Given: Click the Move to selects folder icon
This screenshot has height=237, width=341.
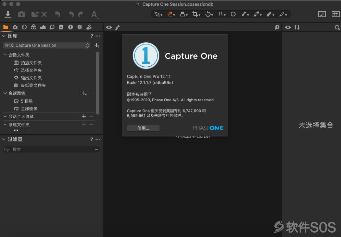Looking at the screenshot, I should [x=35, y=14].
